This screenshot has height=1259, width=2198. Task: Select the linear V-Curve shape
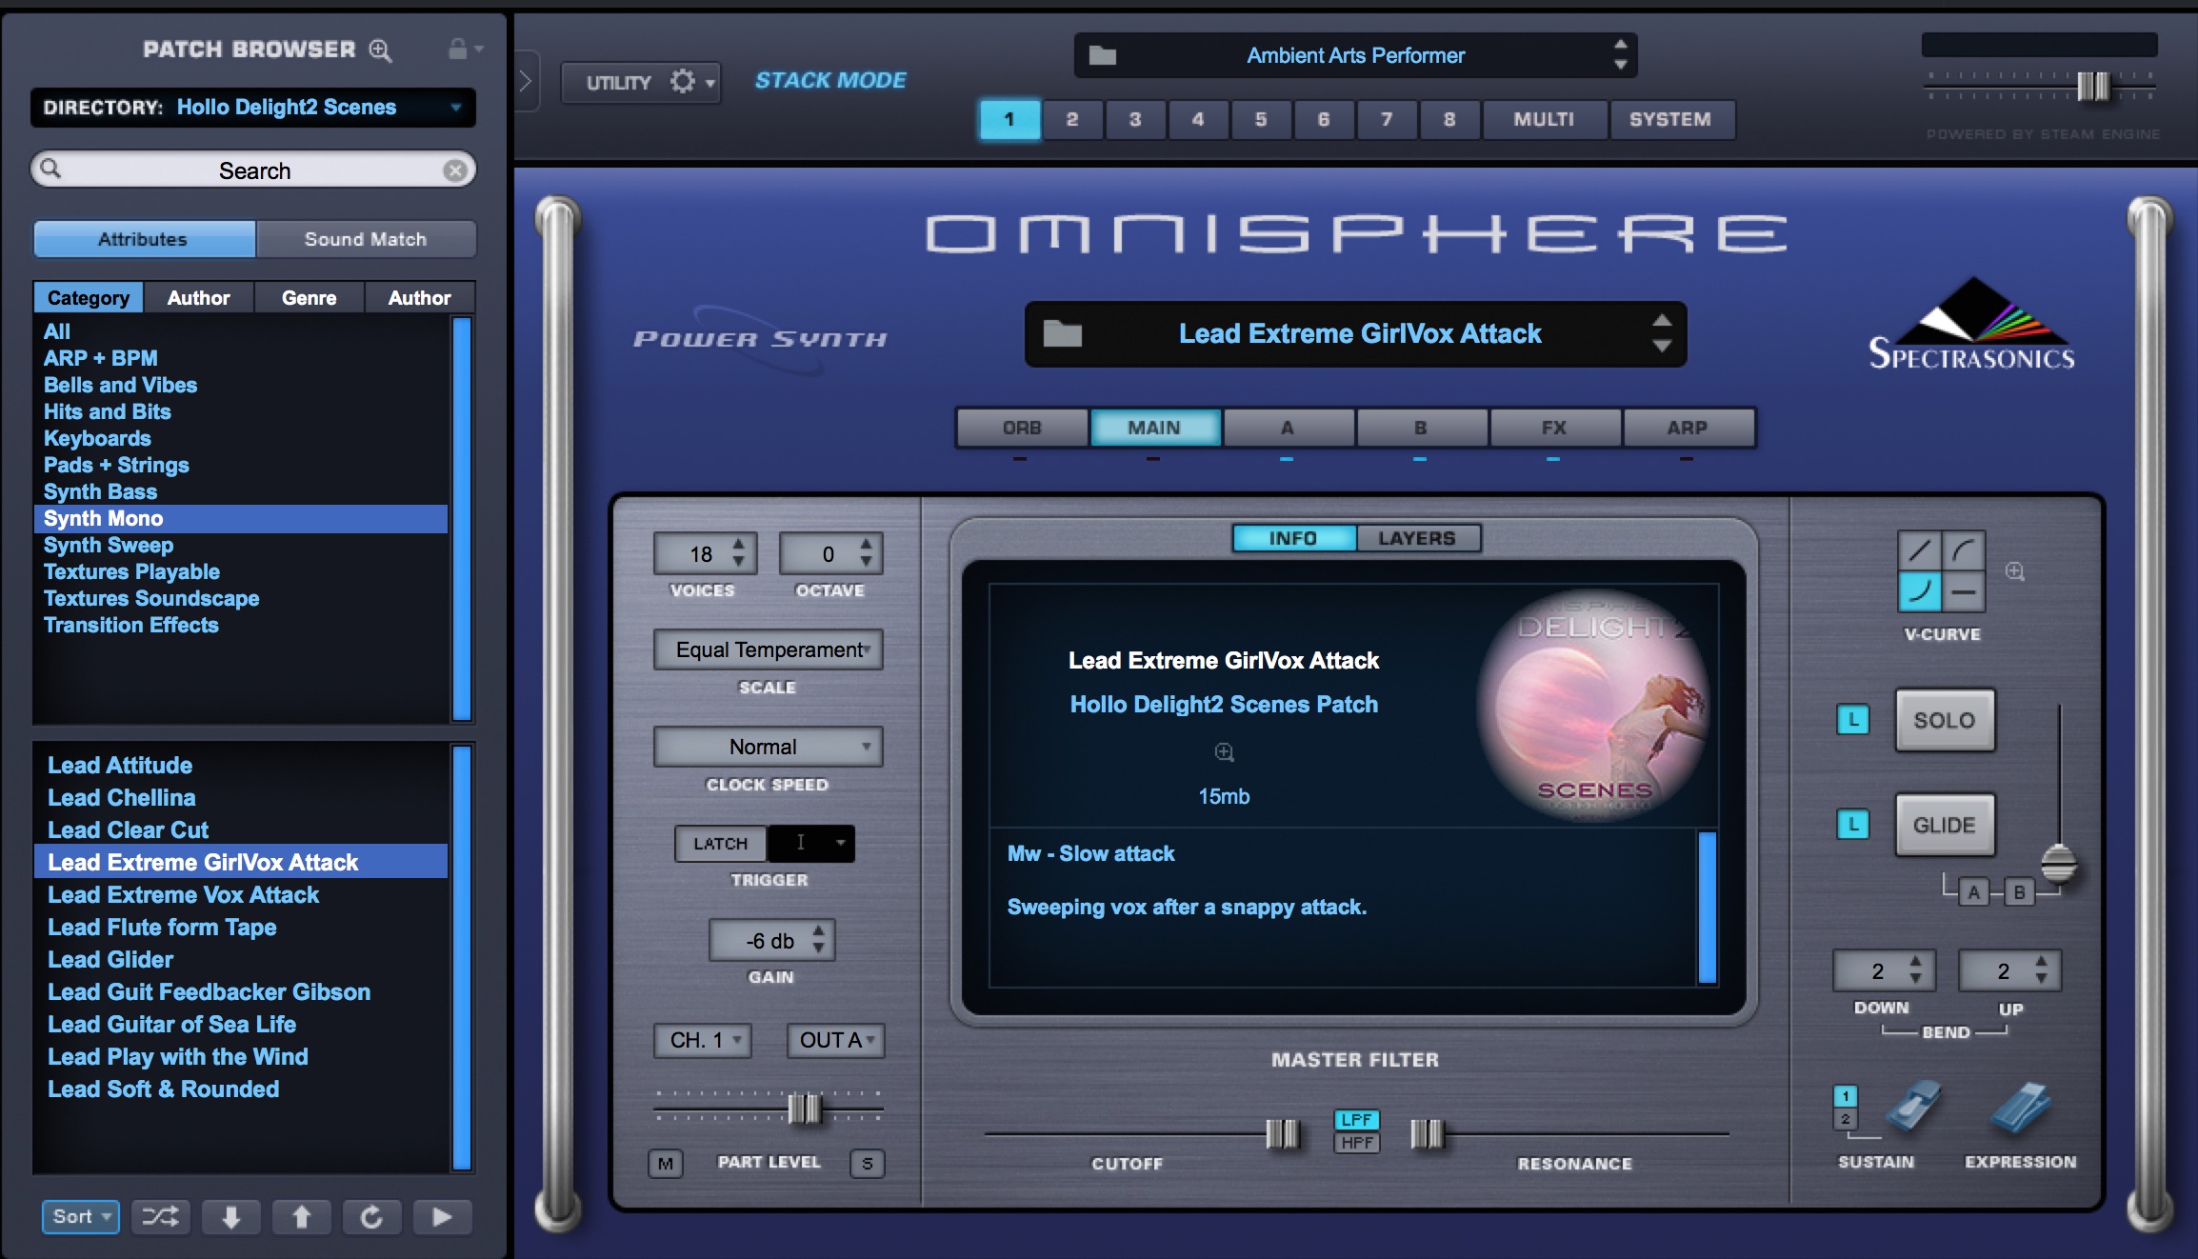click(1920, 551)
